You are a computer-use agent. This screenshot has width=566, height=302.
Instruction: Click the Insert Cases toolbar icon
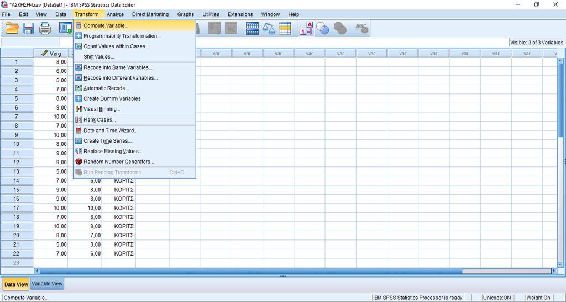click(214, 28)
